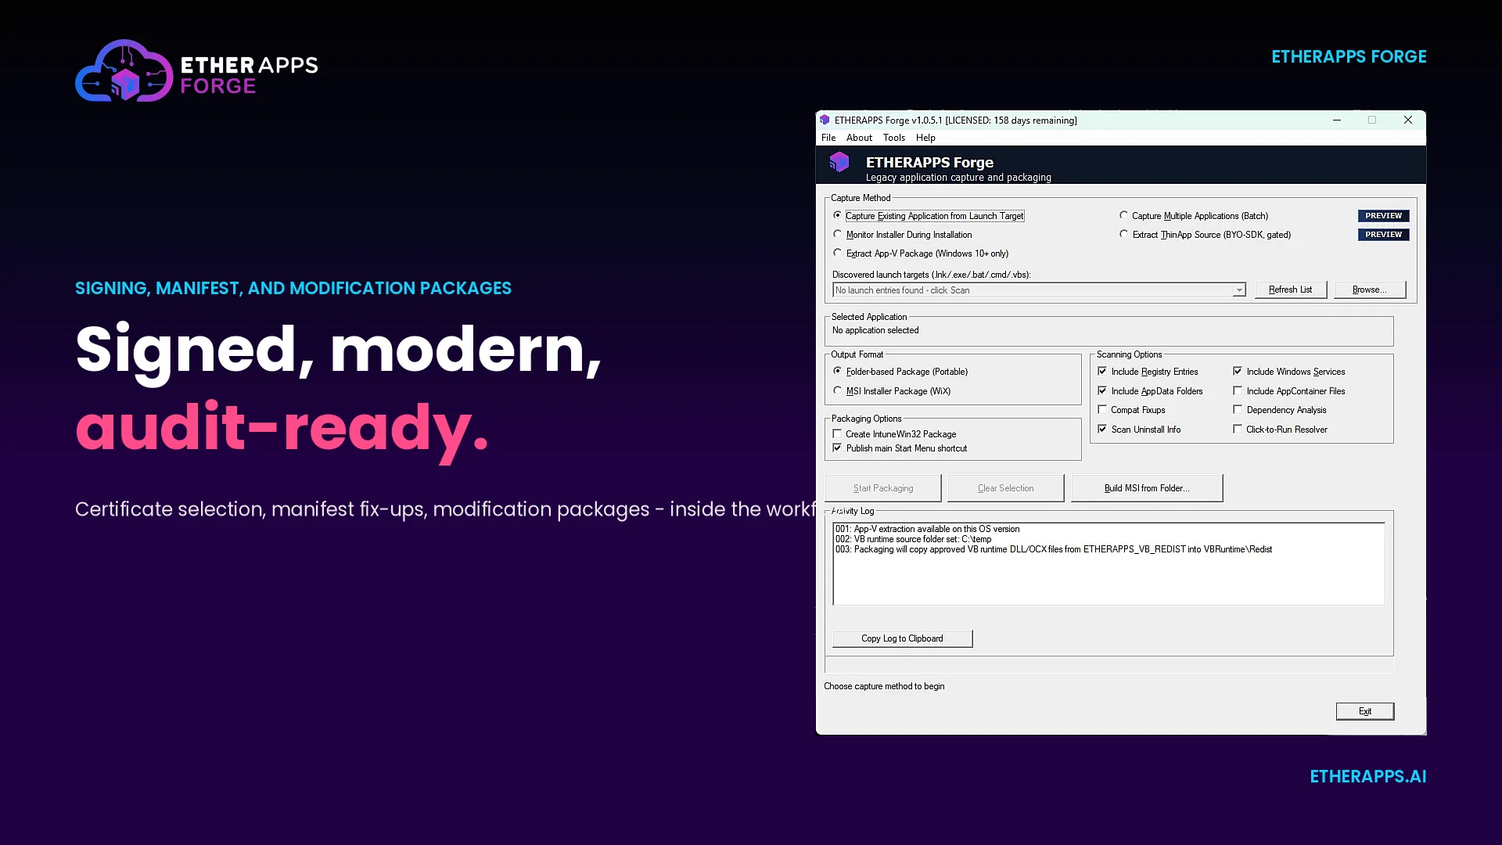The width and height of the screenshot is (1502, 845).
Task: Enable Create IntuneWin32 Package checkbox
Action: coord(837,433)
